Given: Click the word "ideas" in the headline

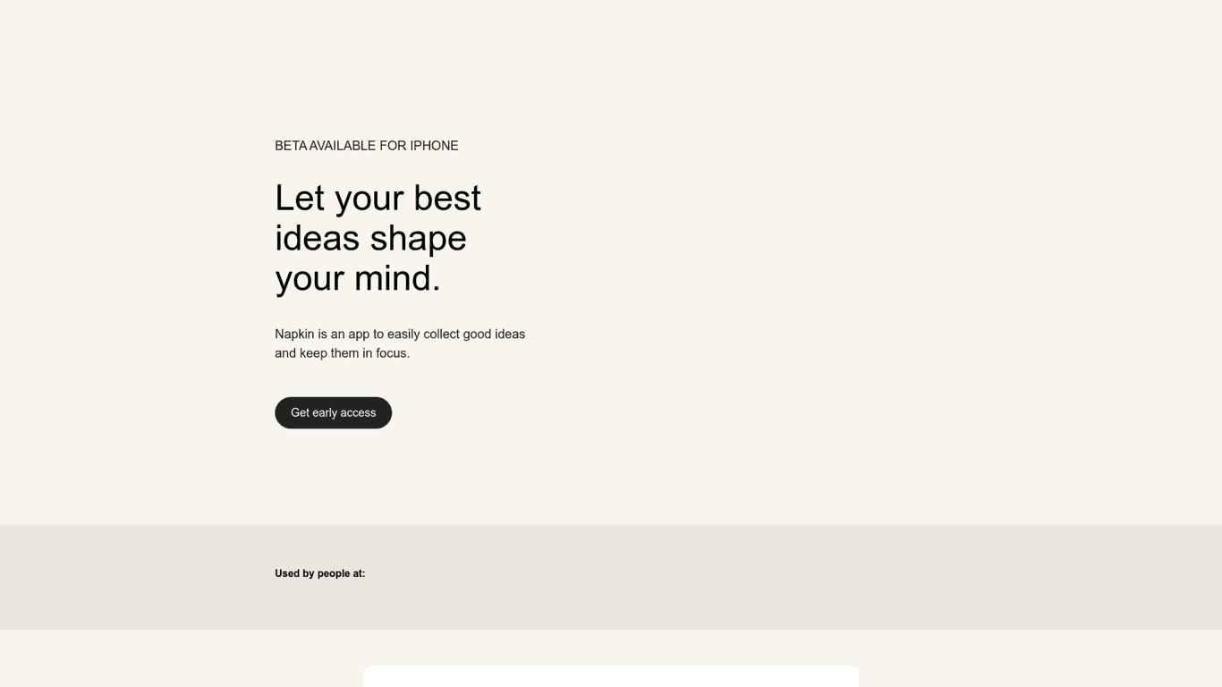Looking at the screenshot, I should click(x=317, y=239).
